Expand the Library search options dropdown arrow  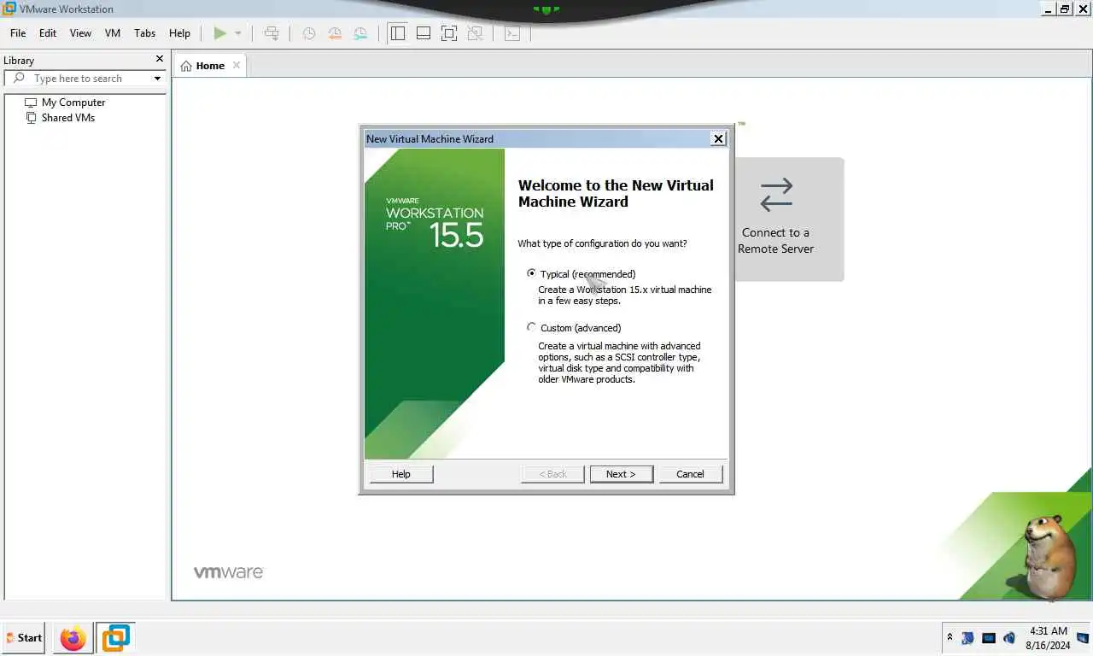pos(157,79)
